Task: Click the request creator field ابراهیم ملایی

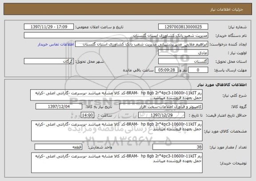Action: (141, 44)
